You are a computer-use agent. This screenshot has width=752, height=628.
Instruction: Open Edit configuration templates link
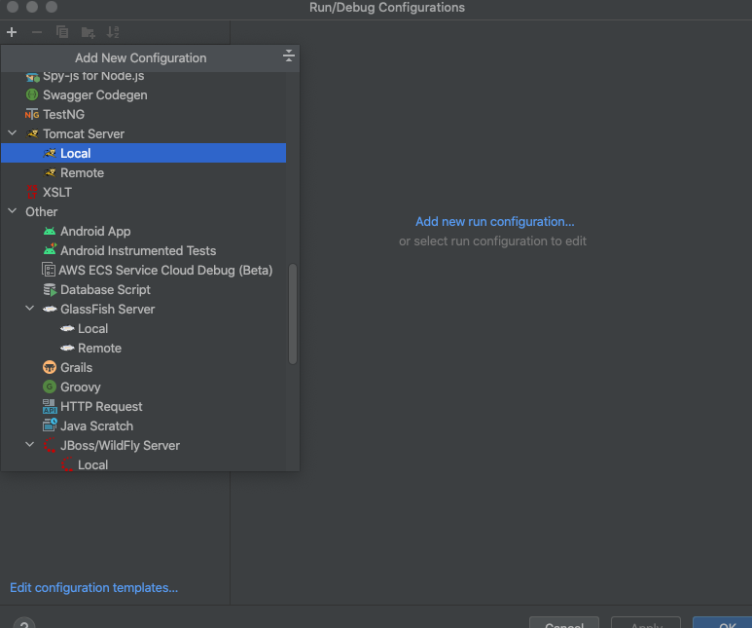pyautogui.click(x=94, y=588)
